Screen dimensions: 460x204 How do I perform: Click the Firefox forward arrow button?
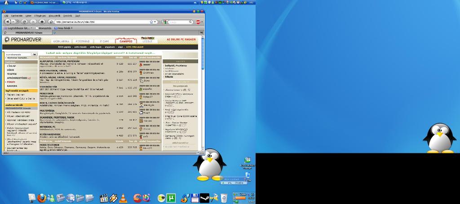tap(14, 22)
